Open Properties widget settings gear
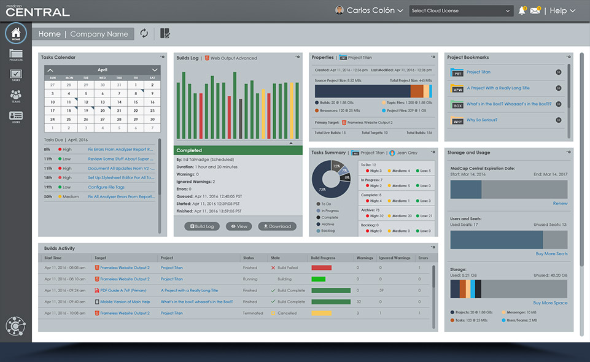 (x=433, y=57)
